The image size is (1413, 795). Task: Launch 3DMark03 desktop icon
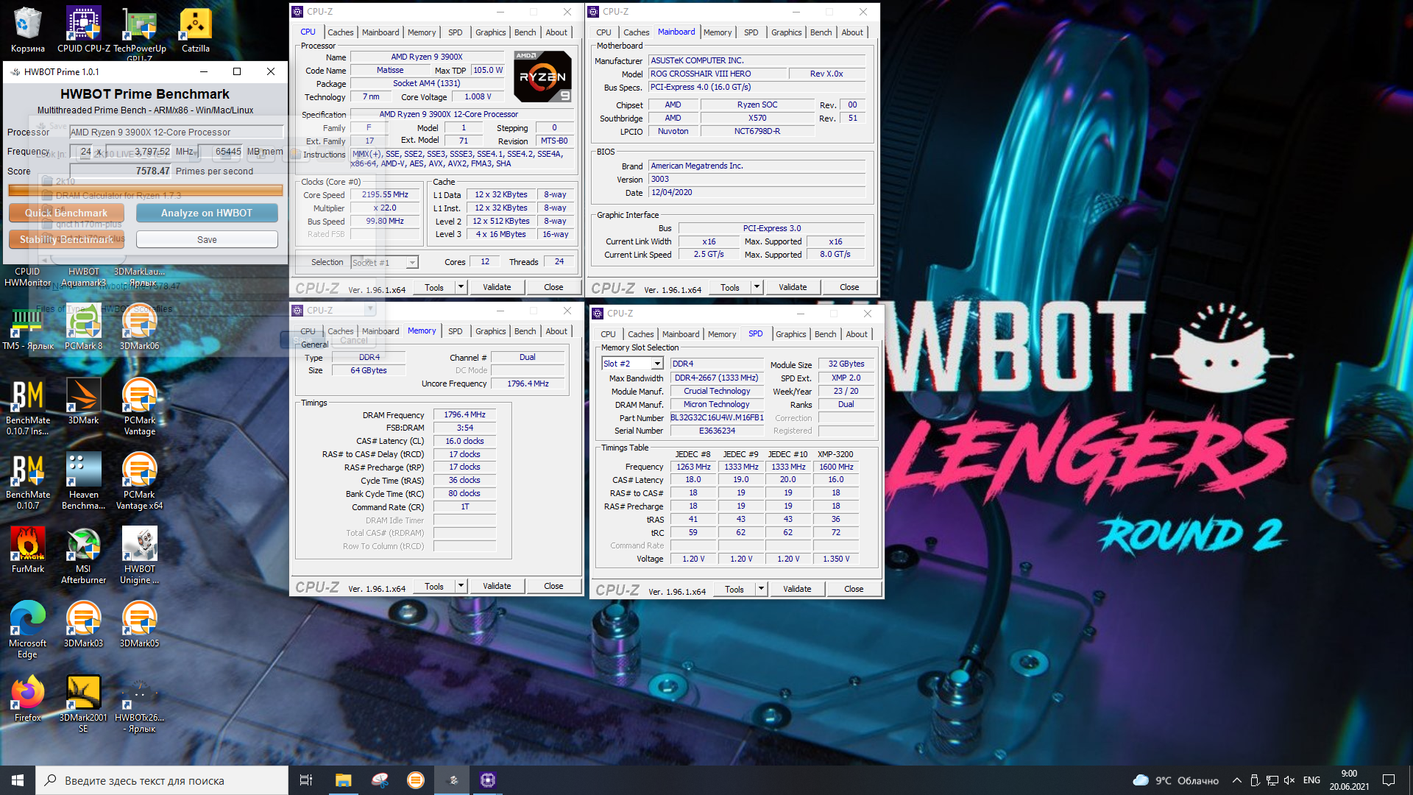[83, 625]
